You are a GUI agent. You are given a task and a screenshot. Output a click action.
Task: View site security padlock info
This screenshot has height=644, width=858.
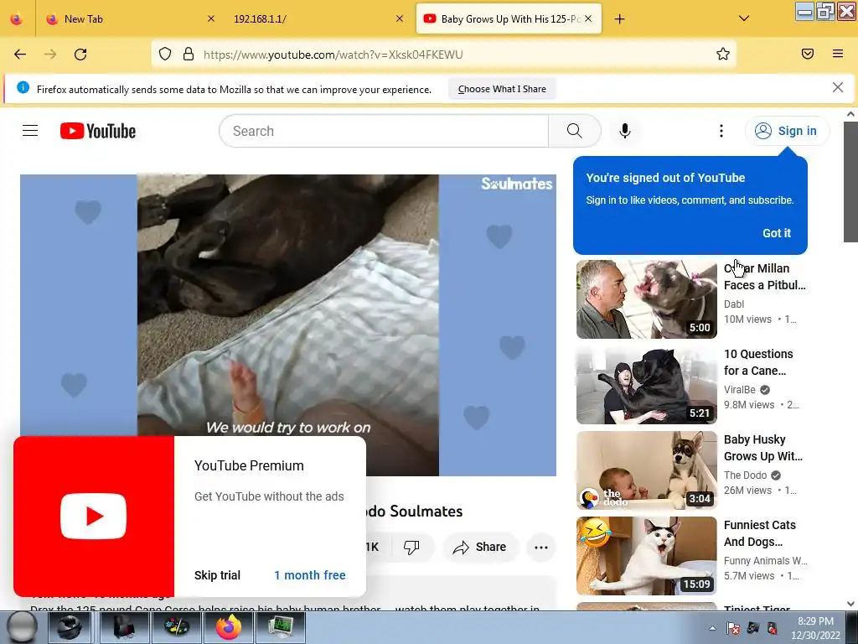[189, 55]
